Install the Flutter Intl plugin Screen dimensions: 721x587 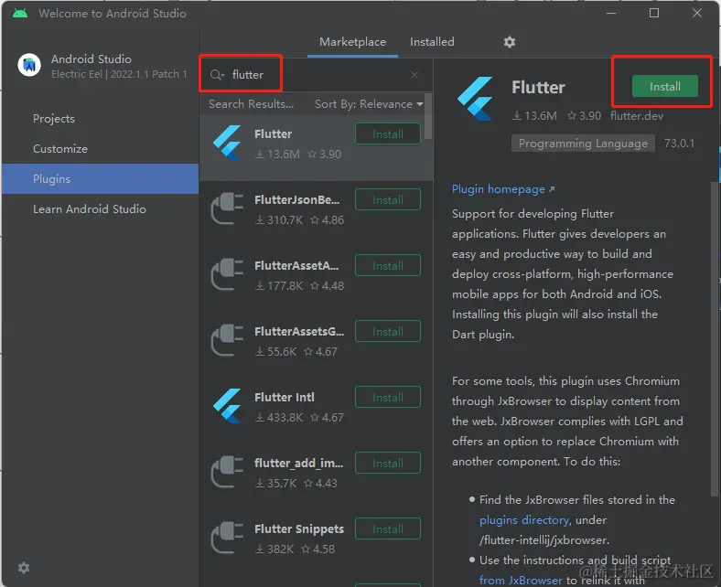[x=388, y=398]
